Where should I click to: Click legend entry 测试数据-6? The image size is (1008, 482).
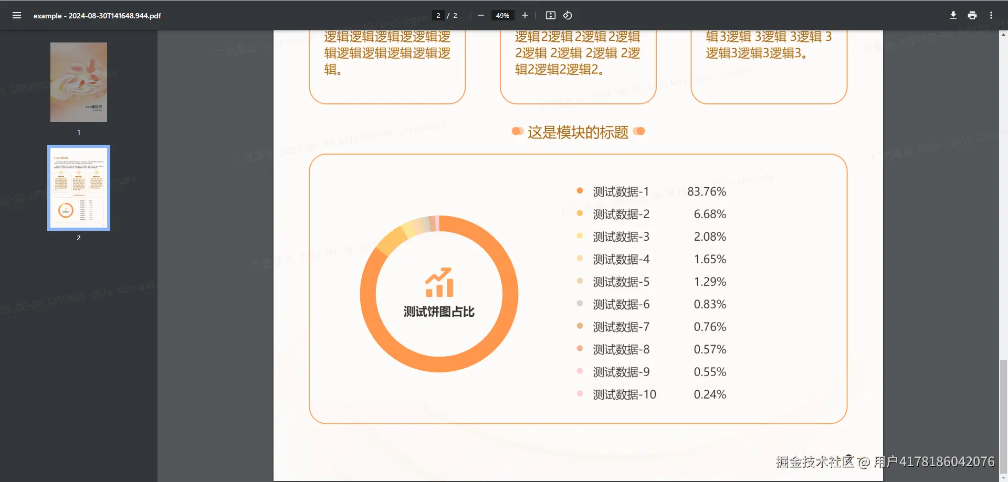[x=621, y=304]
